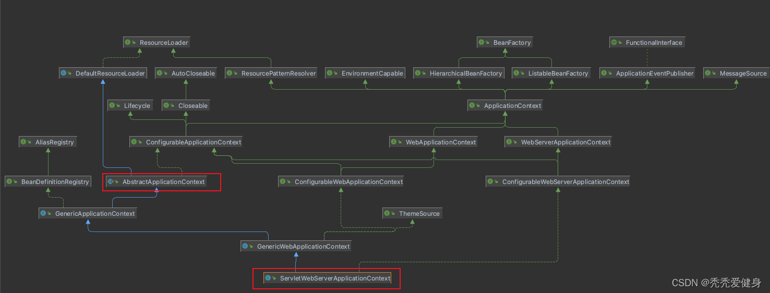This screenshot has height=293, width=770.
Task: Click the interface icon beside MessageSource
Action: tap(708, 74)
